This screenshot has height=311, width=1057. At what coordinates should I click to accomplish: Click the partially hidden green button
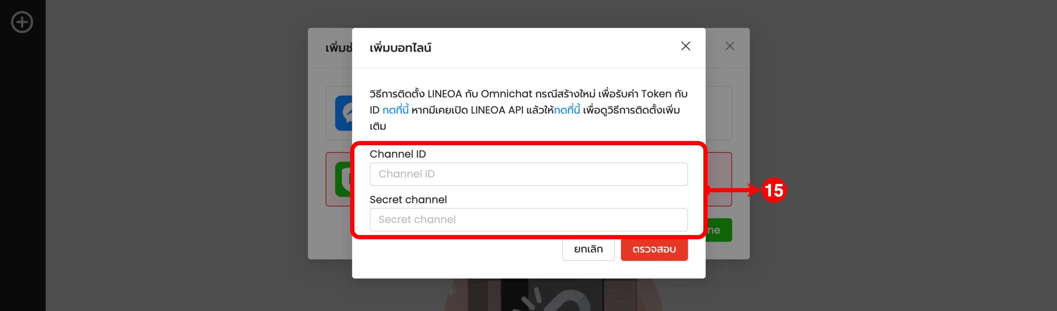click(x=719, y=230)
